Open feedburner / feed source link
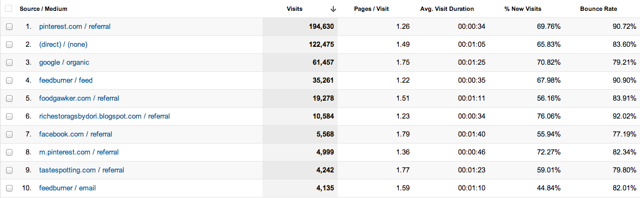 [x=66, y=81]
